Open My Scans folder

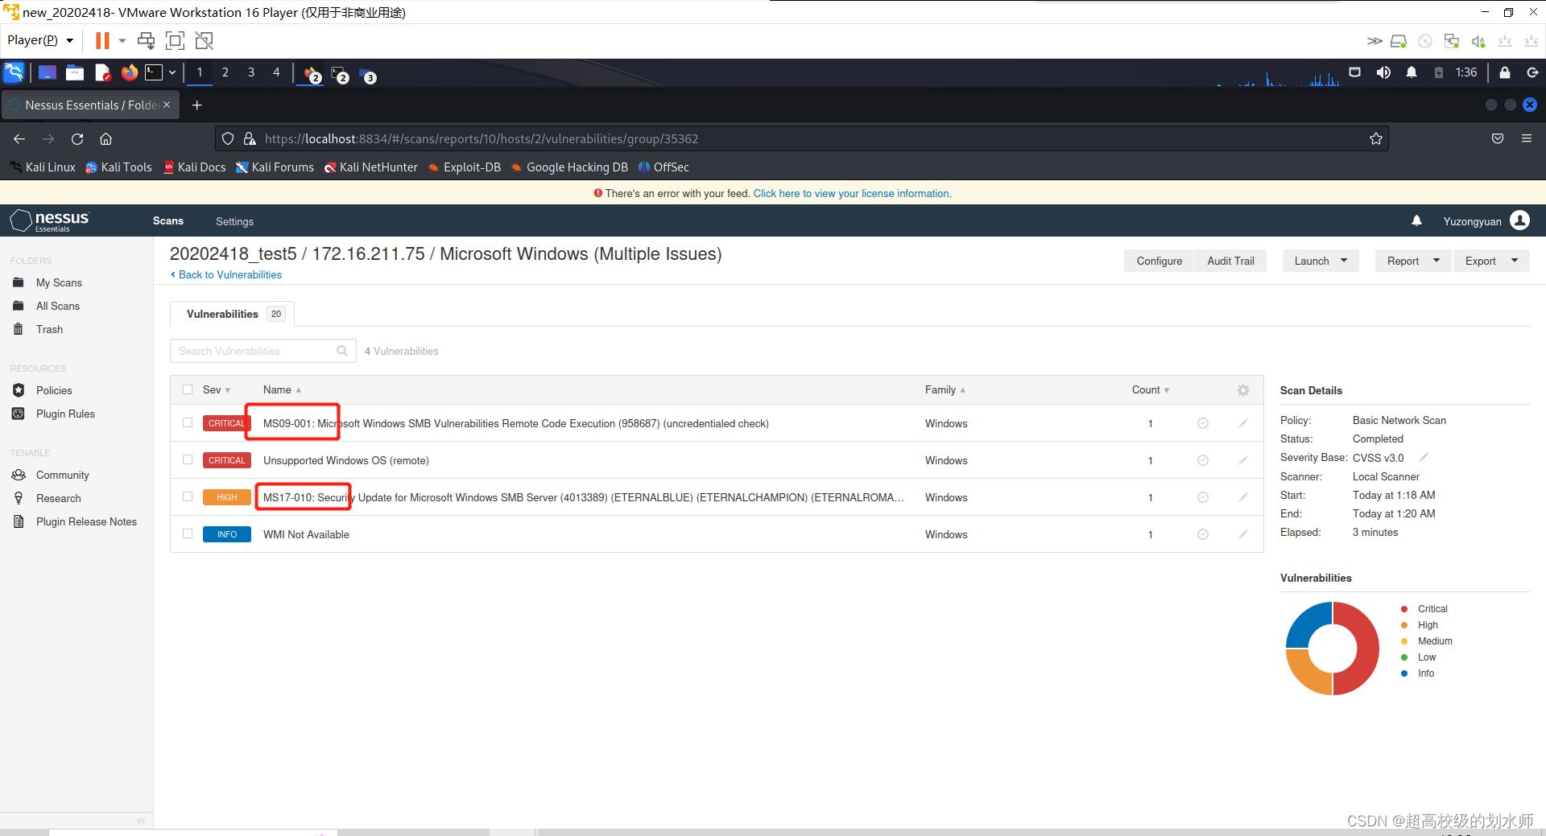click(59, 282)
